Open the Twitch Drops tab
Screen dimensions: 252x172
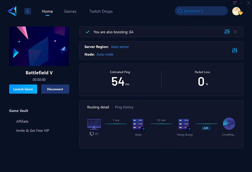click(101, 11)
